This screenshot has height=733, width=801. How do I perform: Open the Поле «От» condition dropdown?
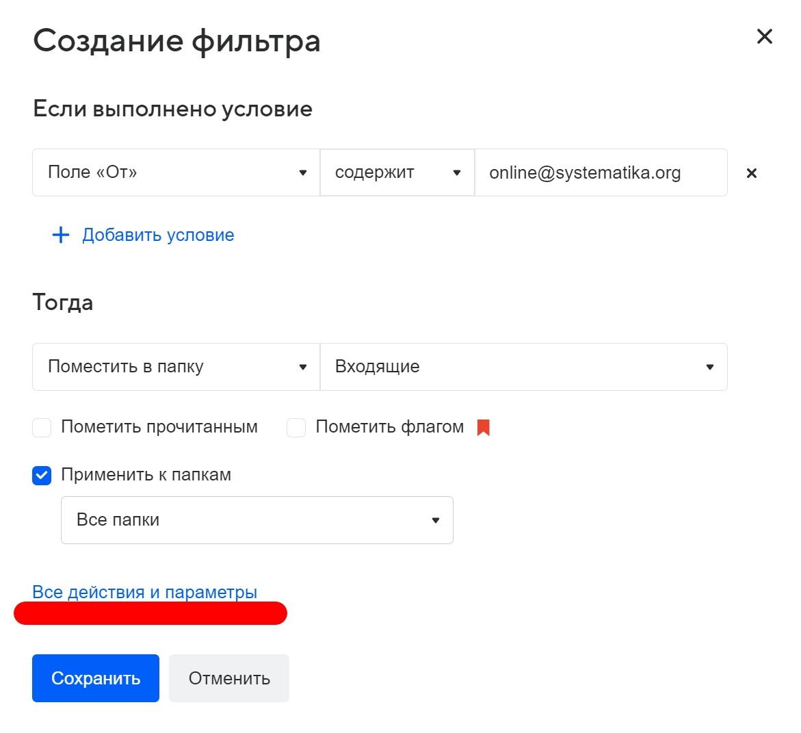(176, 173)
